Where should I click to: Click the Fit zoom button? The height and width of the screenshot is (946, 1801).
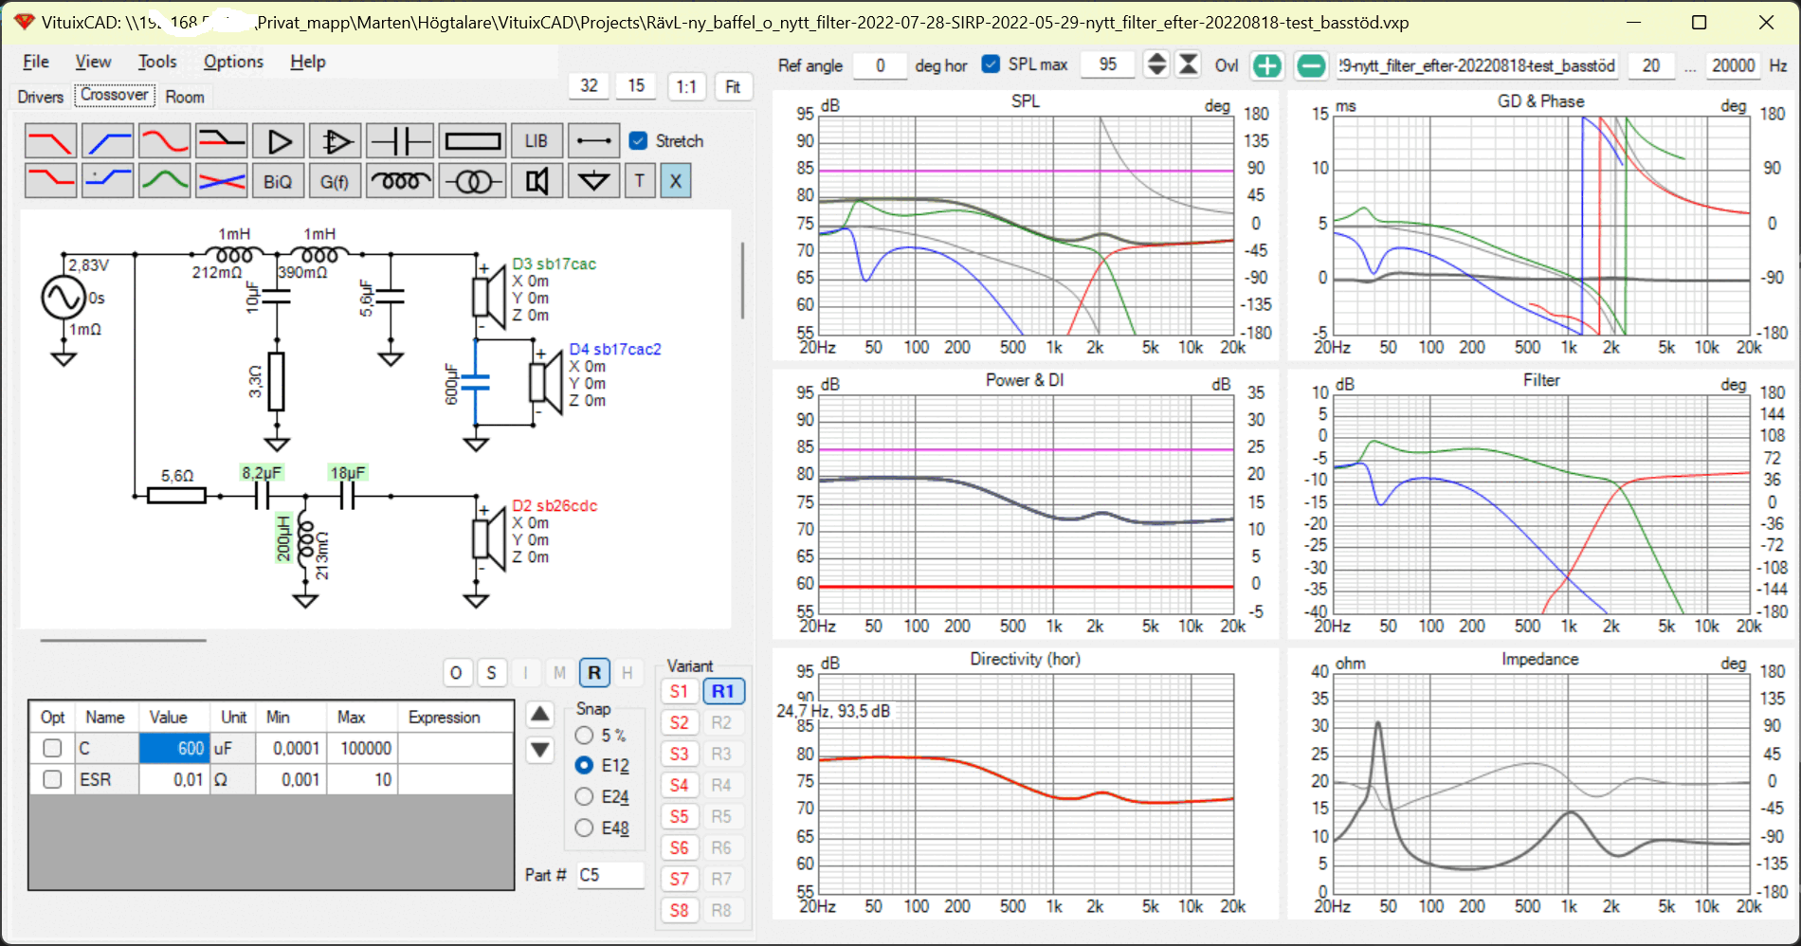pyautogui.click(x=733, y=86)
